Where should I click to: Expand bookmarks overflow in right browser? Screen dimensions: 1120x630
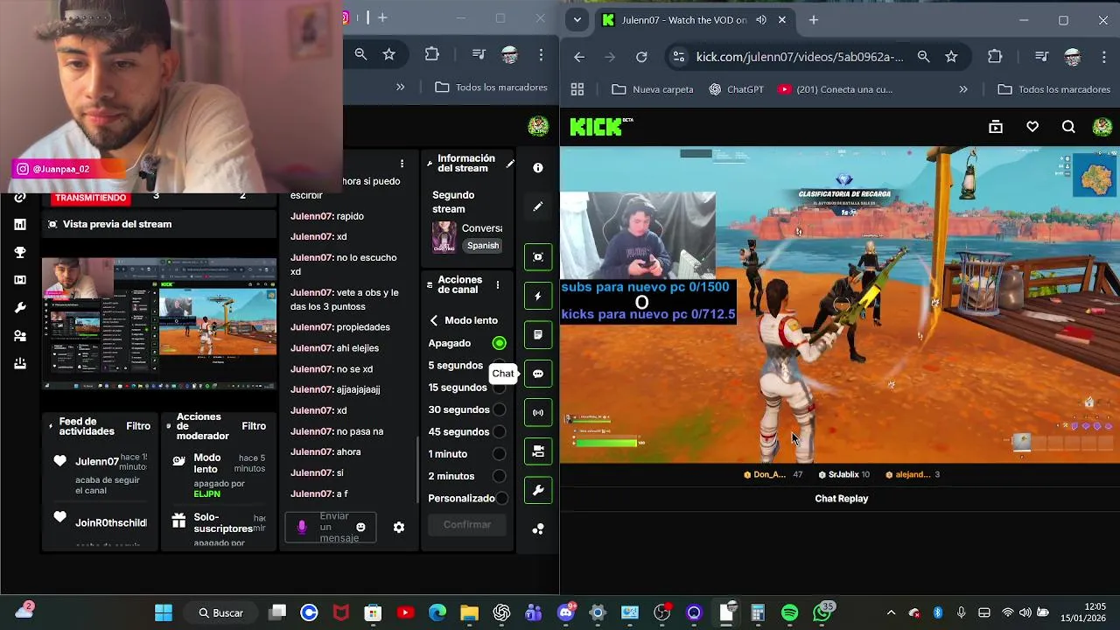point(963,89)
